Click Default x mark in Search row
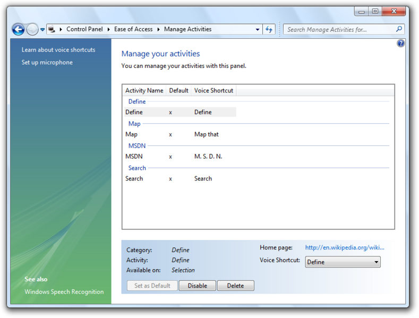 [170, 179]
